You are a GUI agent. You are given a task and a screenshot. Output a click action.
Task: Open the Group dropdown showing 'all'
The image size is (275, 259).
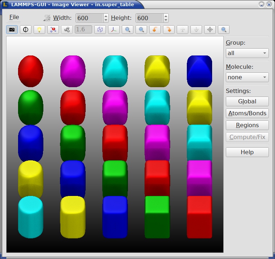pos(247,53)
